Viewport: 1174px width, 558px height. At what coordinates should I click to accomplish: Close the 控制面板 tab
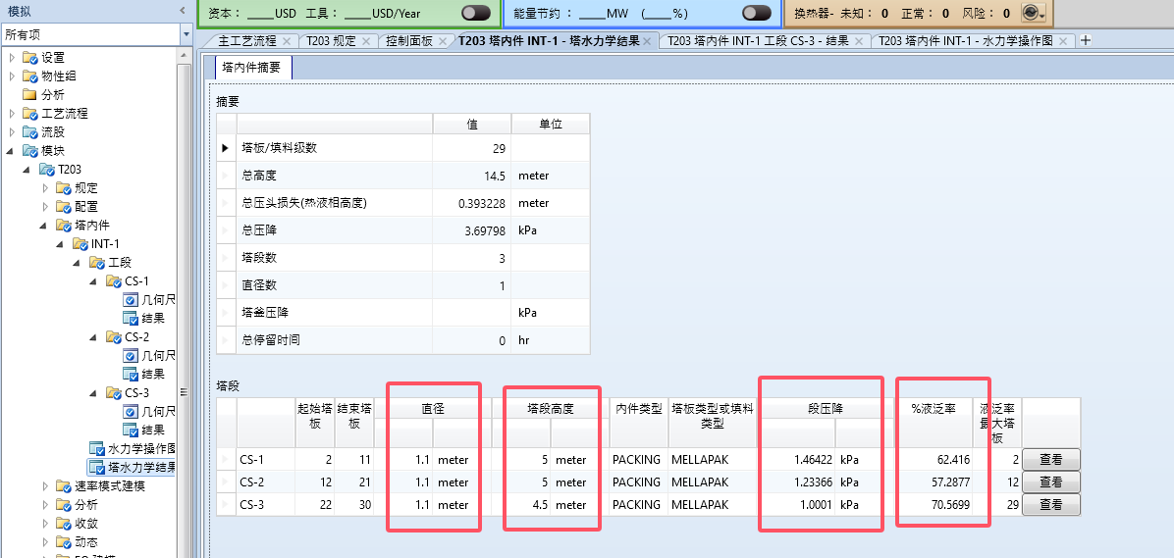pyautogui.click(x=443, y=41)
